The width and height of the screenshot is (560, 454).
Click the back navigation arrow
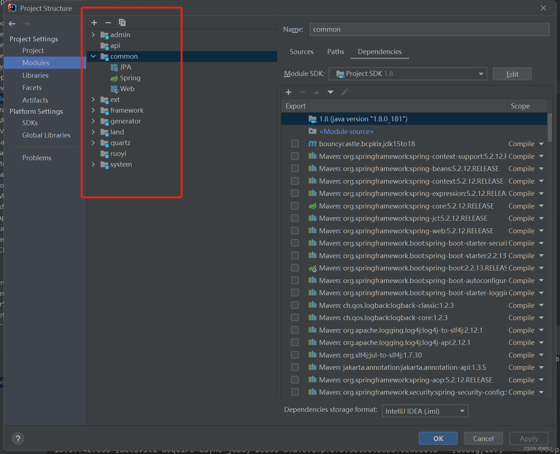click(x=12, y=24)
